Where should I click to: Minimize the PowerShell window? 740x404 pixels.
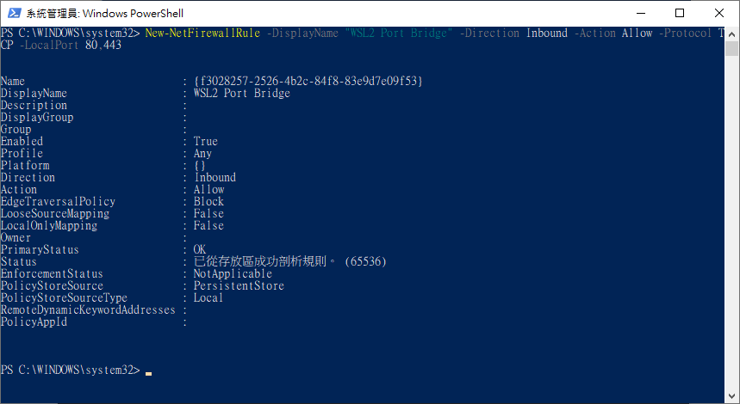pos(640,13)
